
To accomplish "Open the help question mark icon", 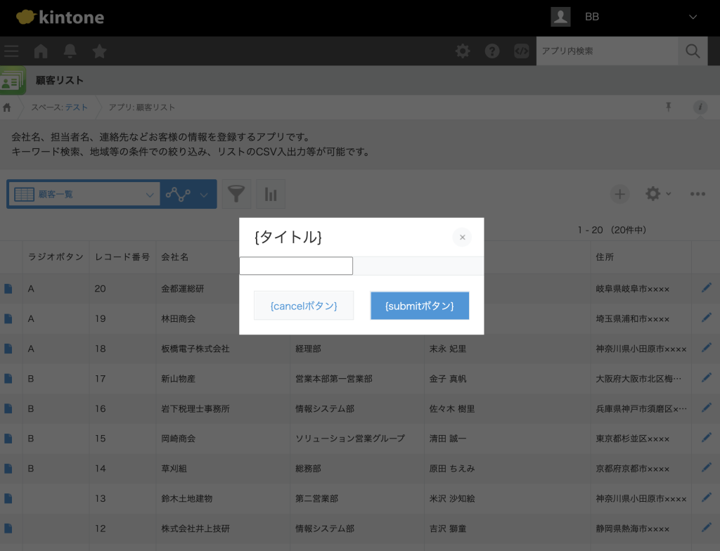I will click(492, 51).
